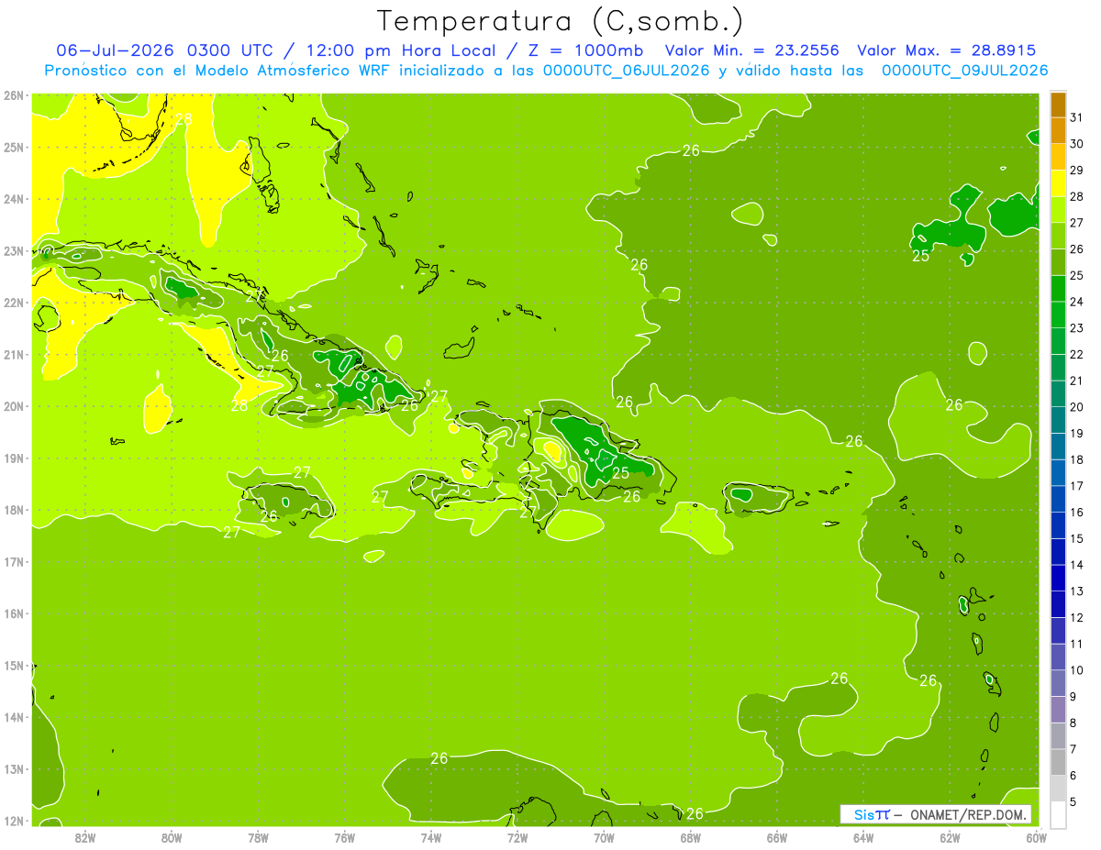
Task: Click the color-scale swatch between 25 and 26
Action: (x=1058, y=263)
